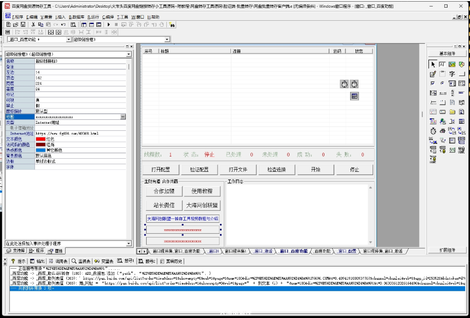Click the 运行 (run) play icon on the toolbar
470x318 pixels.
point(109,25)
